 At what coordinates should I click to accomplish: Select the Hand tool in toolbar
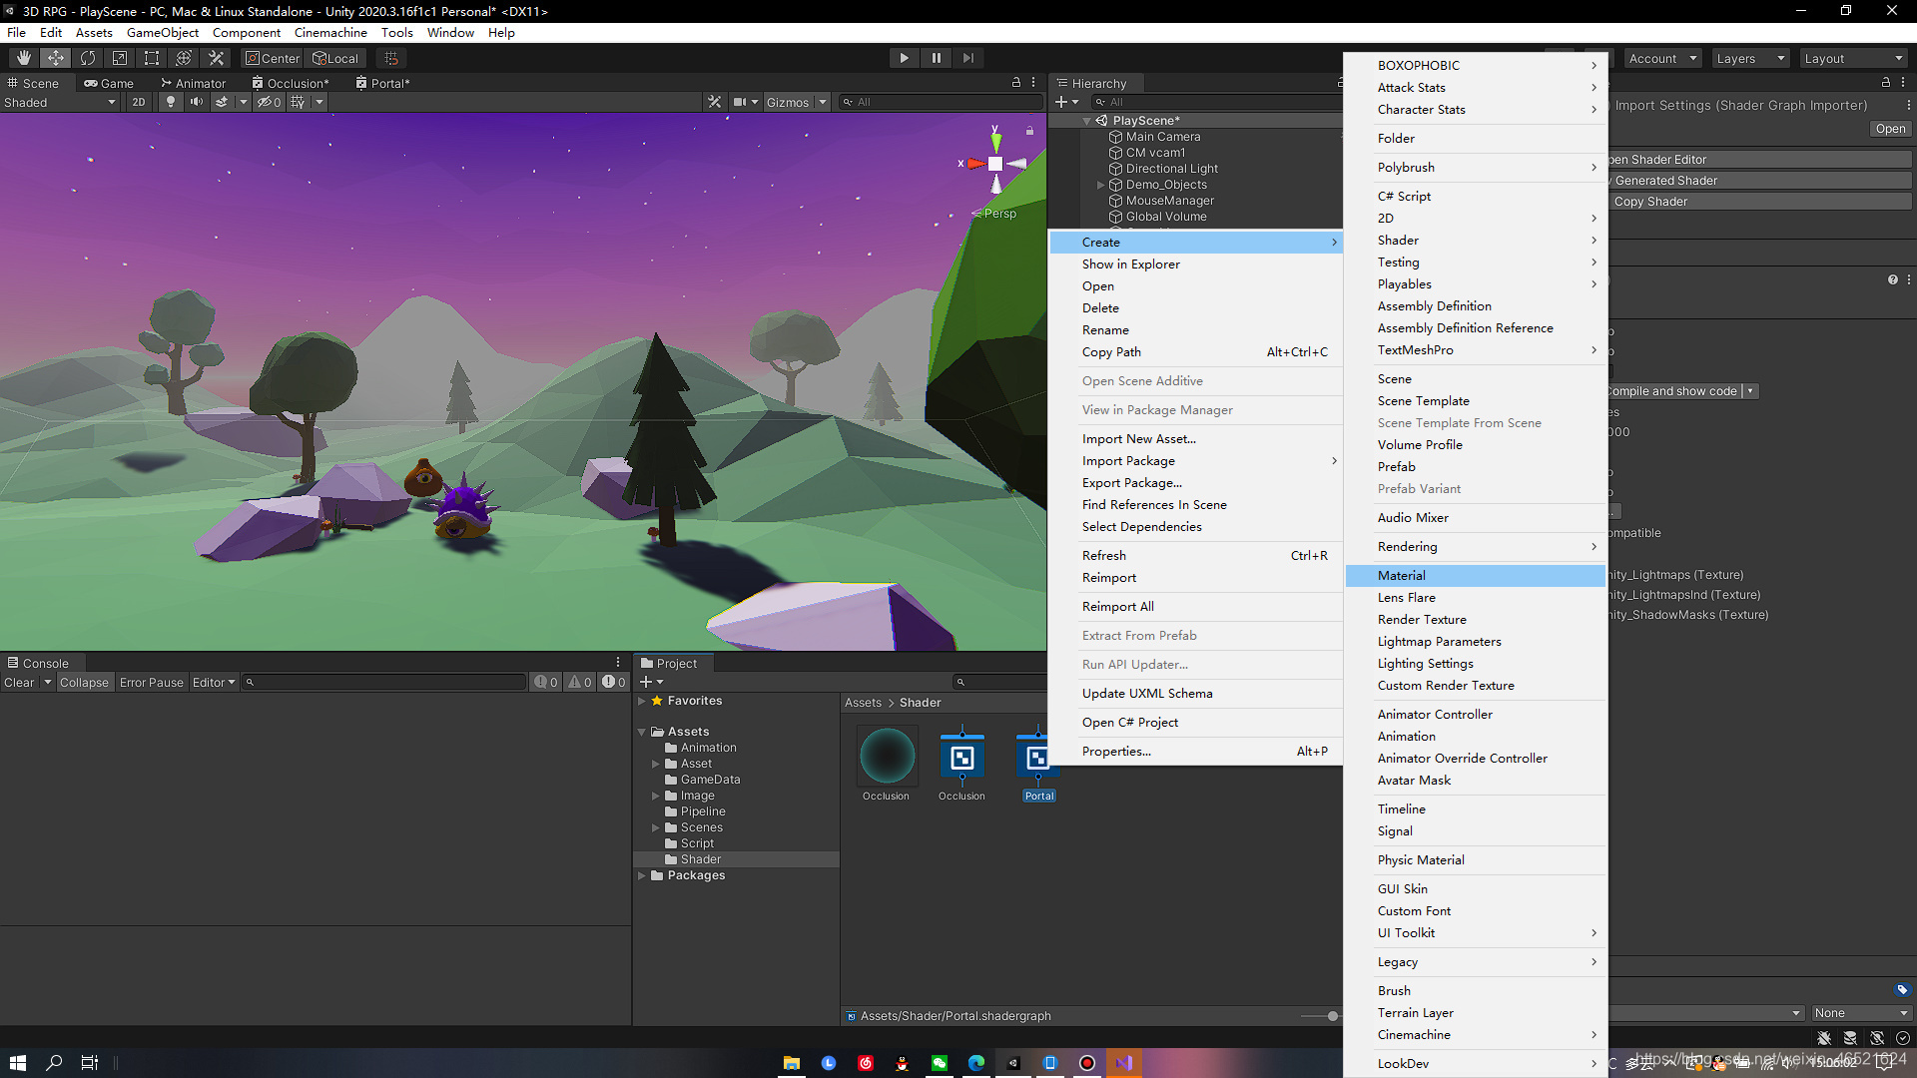(x=24, y=58)
